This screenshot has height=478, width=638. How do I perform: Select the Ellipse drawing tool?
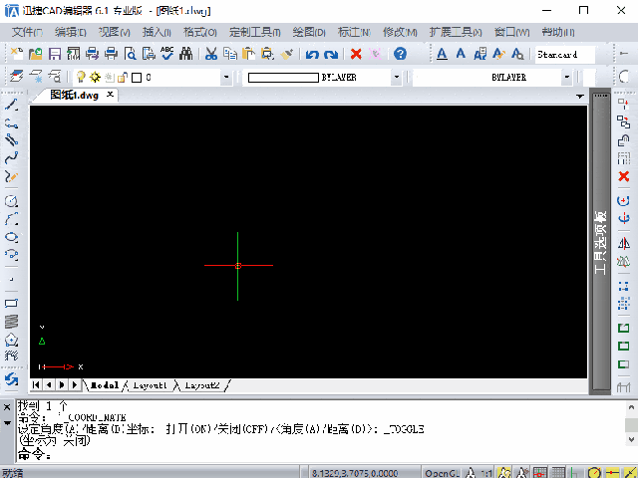click(x=11, y=237)
